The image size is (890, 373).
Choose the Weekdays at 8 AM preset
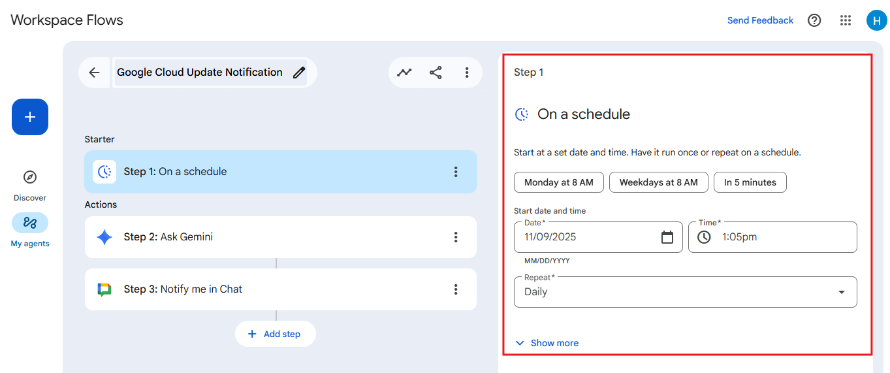(x=658, y=182)
